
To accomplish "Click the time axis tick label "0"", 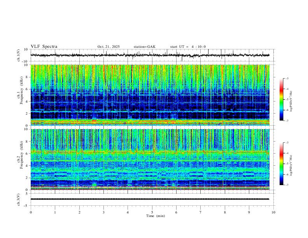I will 31,212.
